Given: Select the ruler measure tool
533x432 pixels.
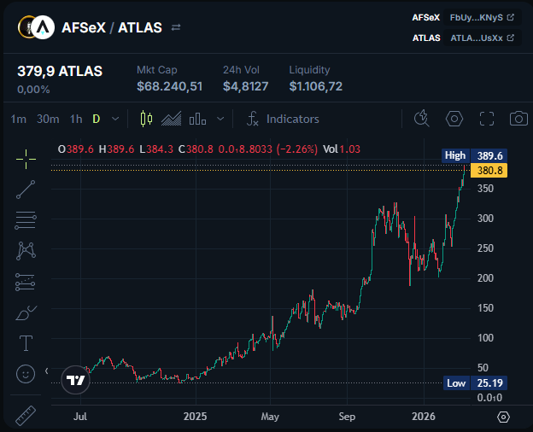Looking at the screenshot, I should [26, 415].
